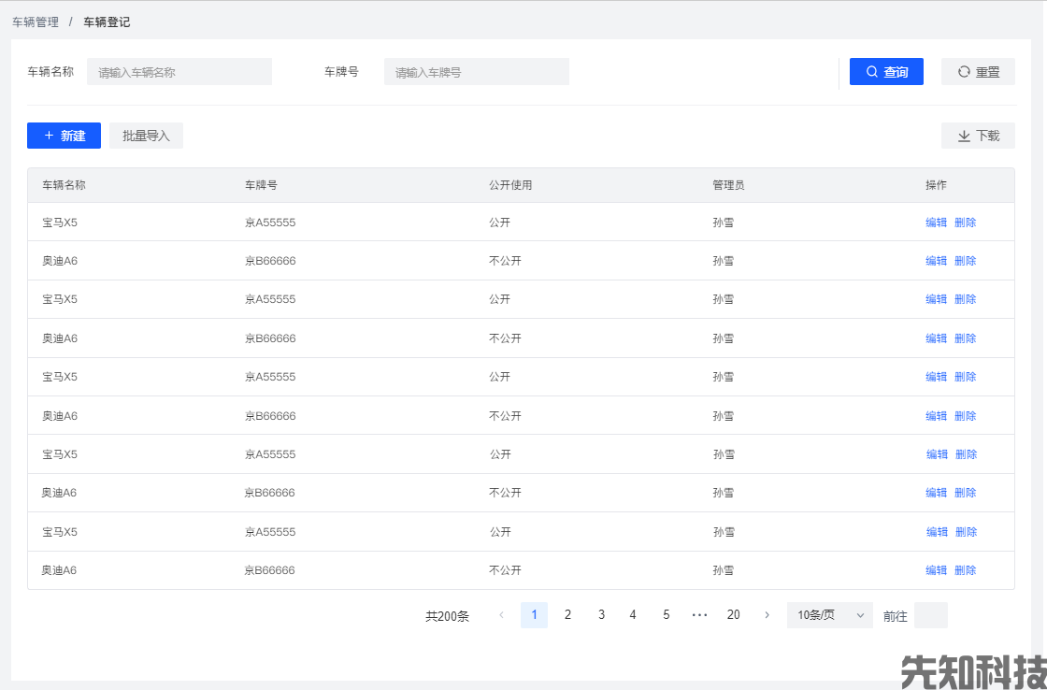Go to previous page with left chevron
Image resolution: width=1047 pixels, height=690 pixels.
(501, 615)
